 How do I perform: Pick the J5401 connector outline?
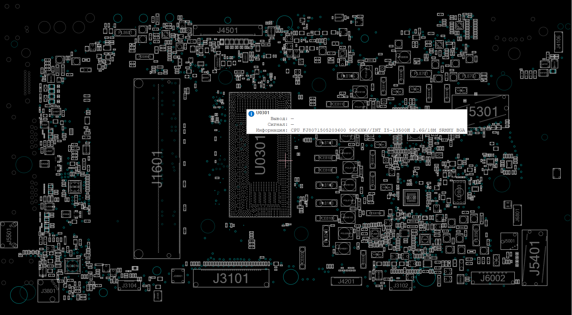[x=534, y=258]
